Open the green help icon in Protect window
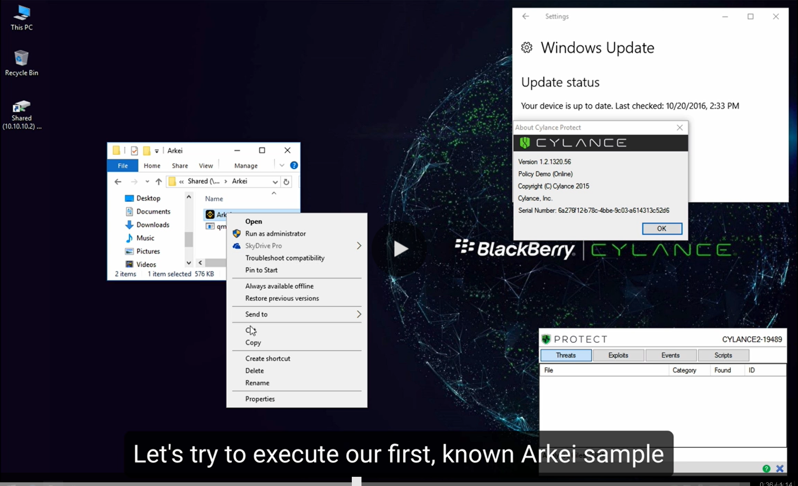This screenshot has width=798, height=486. tap(766, 468)
